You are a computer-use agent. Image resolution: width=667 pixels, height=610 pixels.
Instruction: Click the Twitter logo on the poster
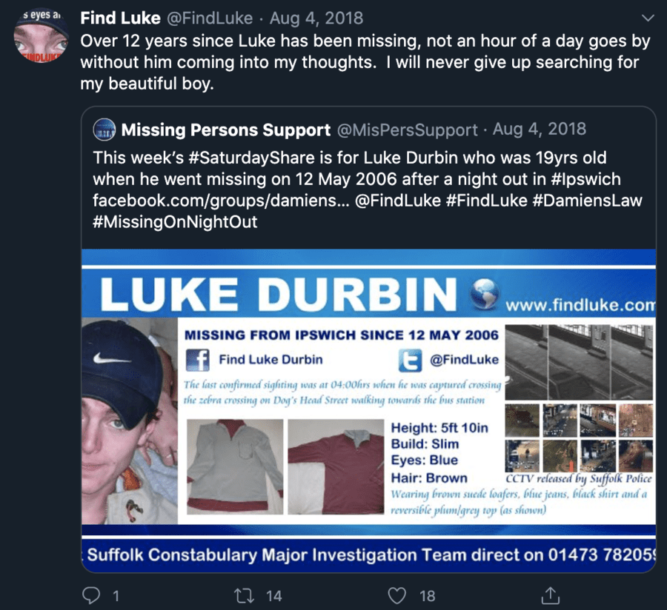tap(410, 360)
